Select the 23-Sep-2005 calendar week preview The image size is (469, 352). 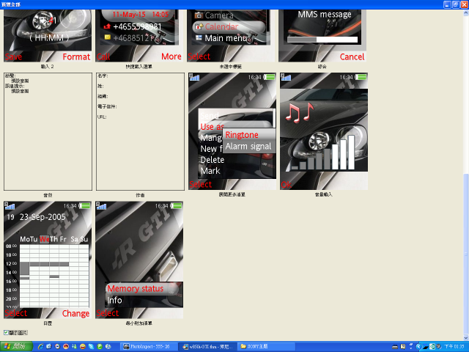click(x=48, y=260)
